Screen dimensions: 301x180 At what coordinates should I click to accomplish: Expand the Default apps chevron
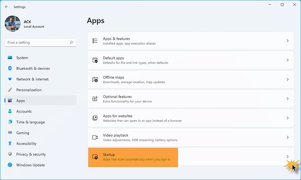coord(287,60)
